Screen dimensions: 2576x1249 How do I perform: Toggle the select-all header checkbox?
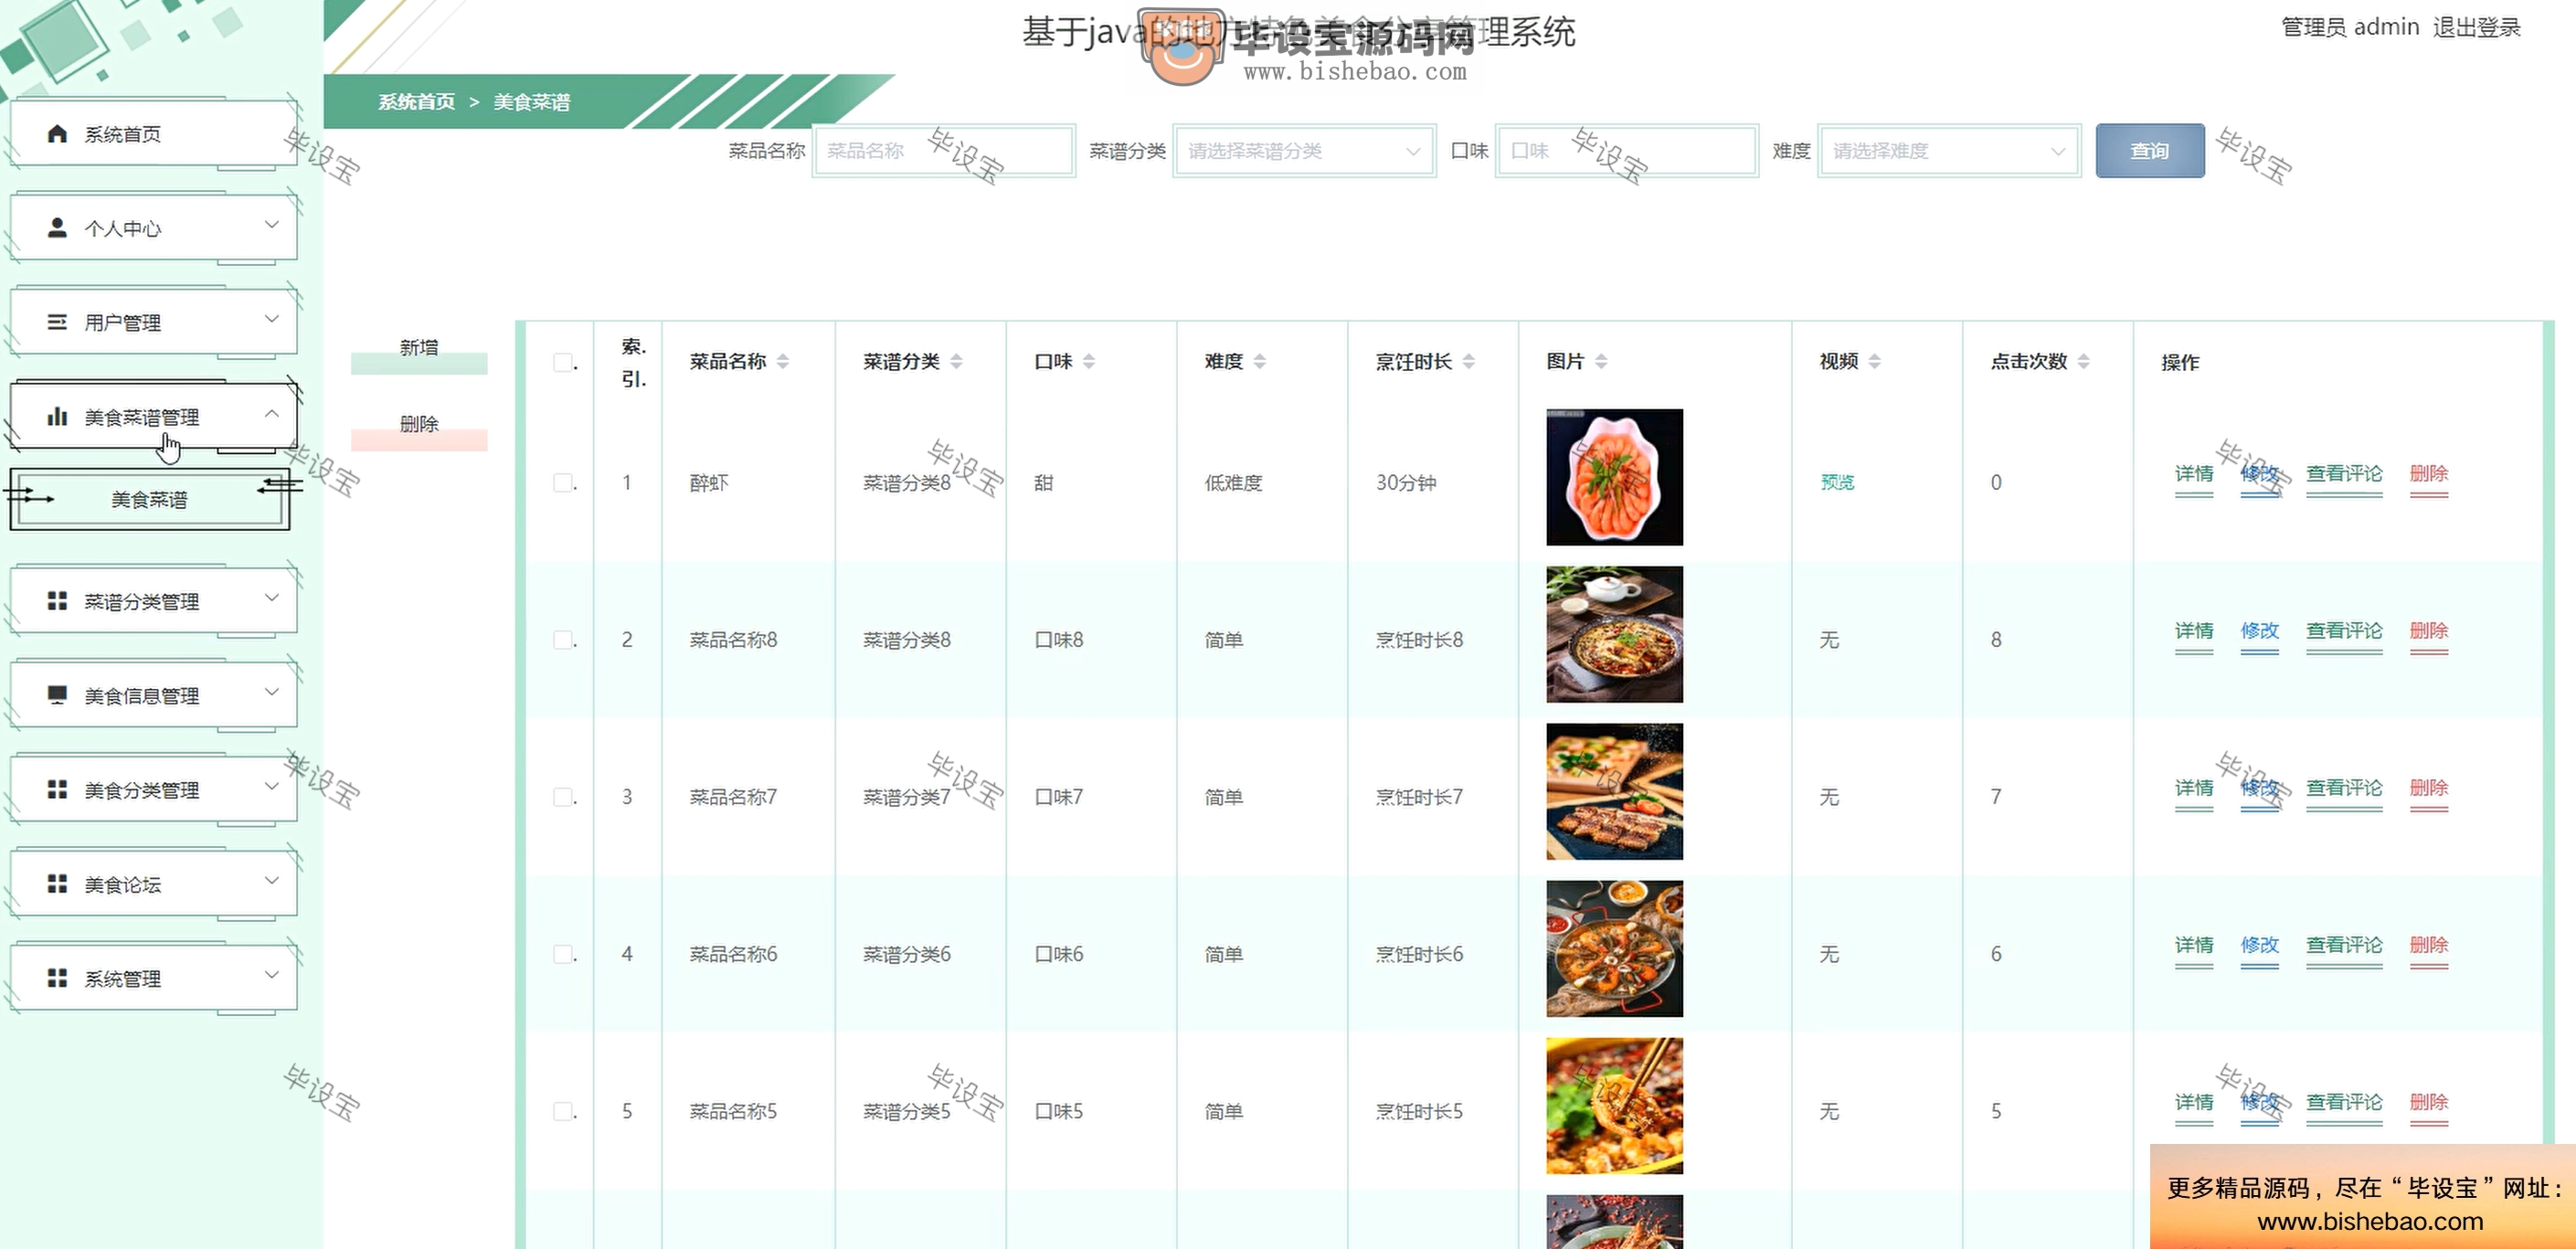[563, 362]
